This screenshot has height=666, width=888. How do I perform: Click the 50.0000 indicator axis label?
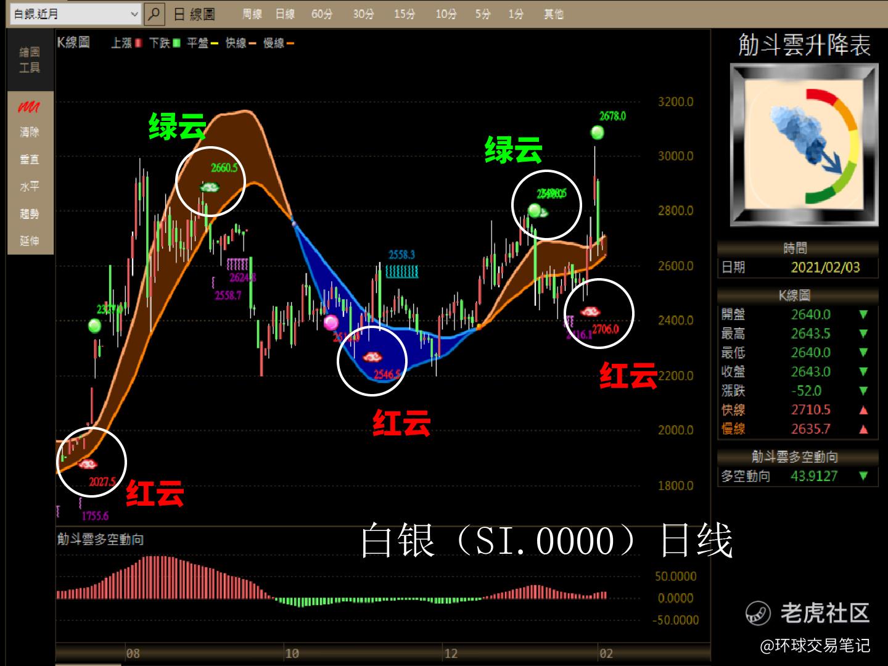click(676, 577)
